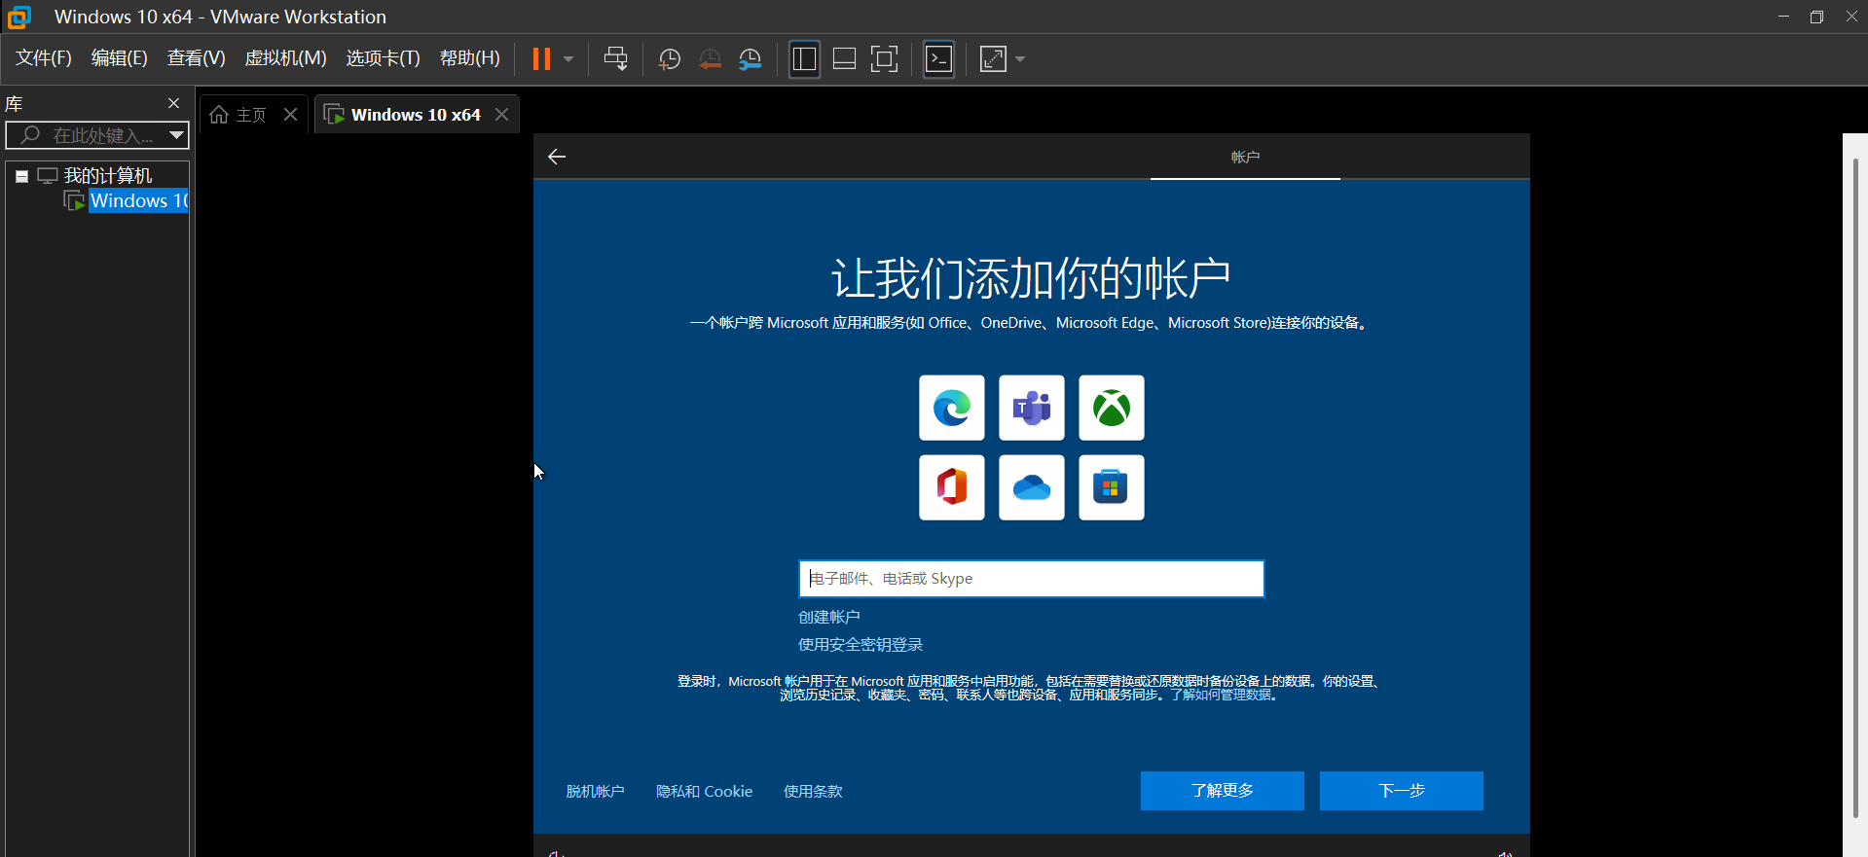Image resolution: width=1868 pixels, height=857 pixels.
Task: Click the back arrow in setup
Action: pos(557,157)
